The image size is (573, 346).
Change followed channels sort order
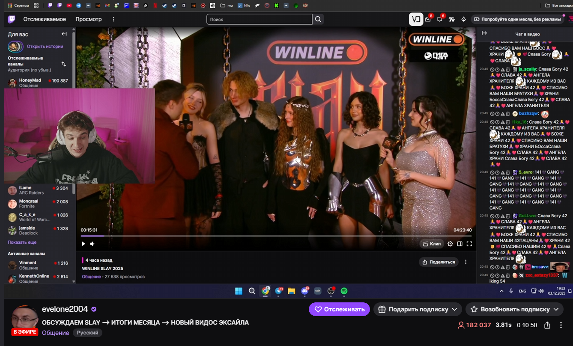click(x=64, y=64)
